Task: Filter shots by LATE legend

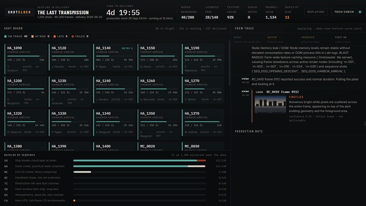Action: pos(60,36)
